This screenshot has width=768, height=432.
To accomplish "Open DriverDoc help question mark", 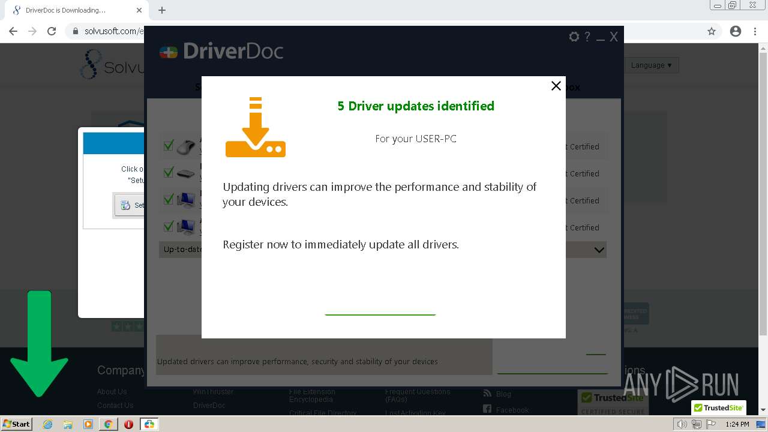I will click(587, 37).
